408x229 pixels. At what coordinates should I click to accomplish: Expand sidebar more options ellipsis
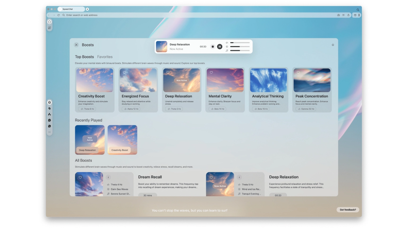49,132
